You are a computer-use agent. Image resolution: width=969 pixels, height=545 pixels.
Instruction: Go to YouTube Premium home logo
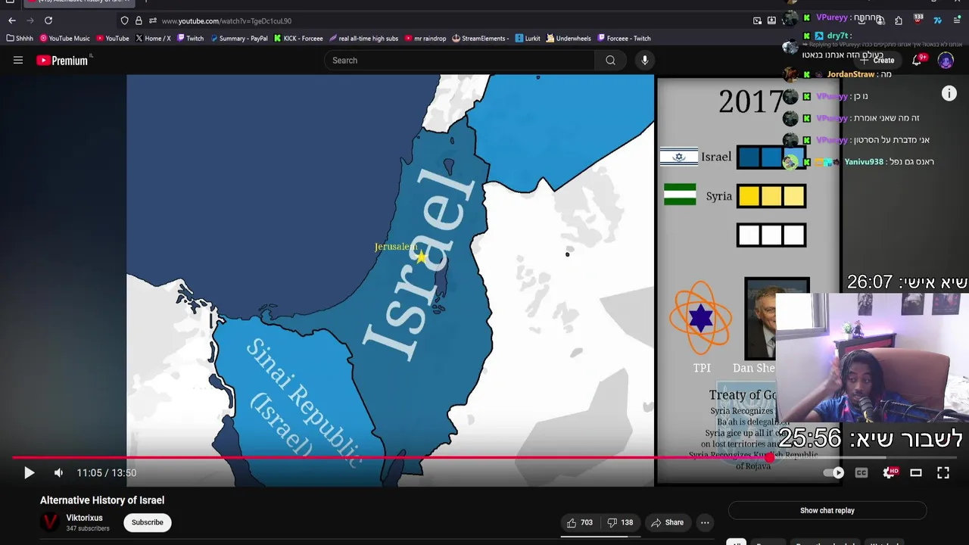tap(64, 61)
